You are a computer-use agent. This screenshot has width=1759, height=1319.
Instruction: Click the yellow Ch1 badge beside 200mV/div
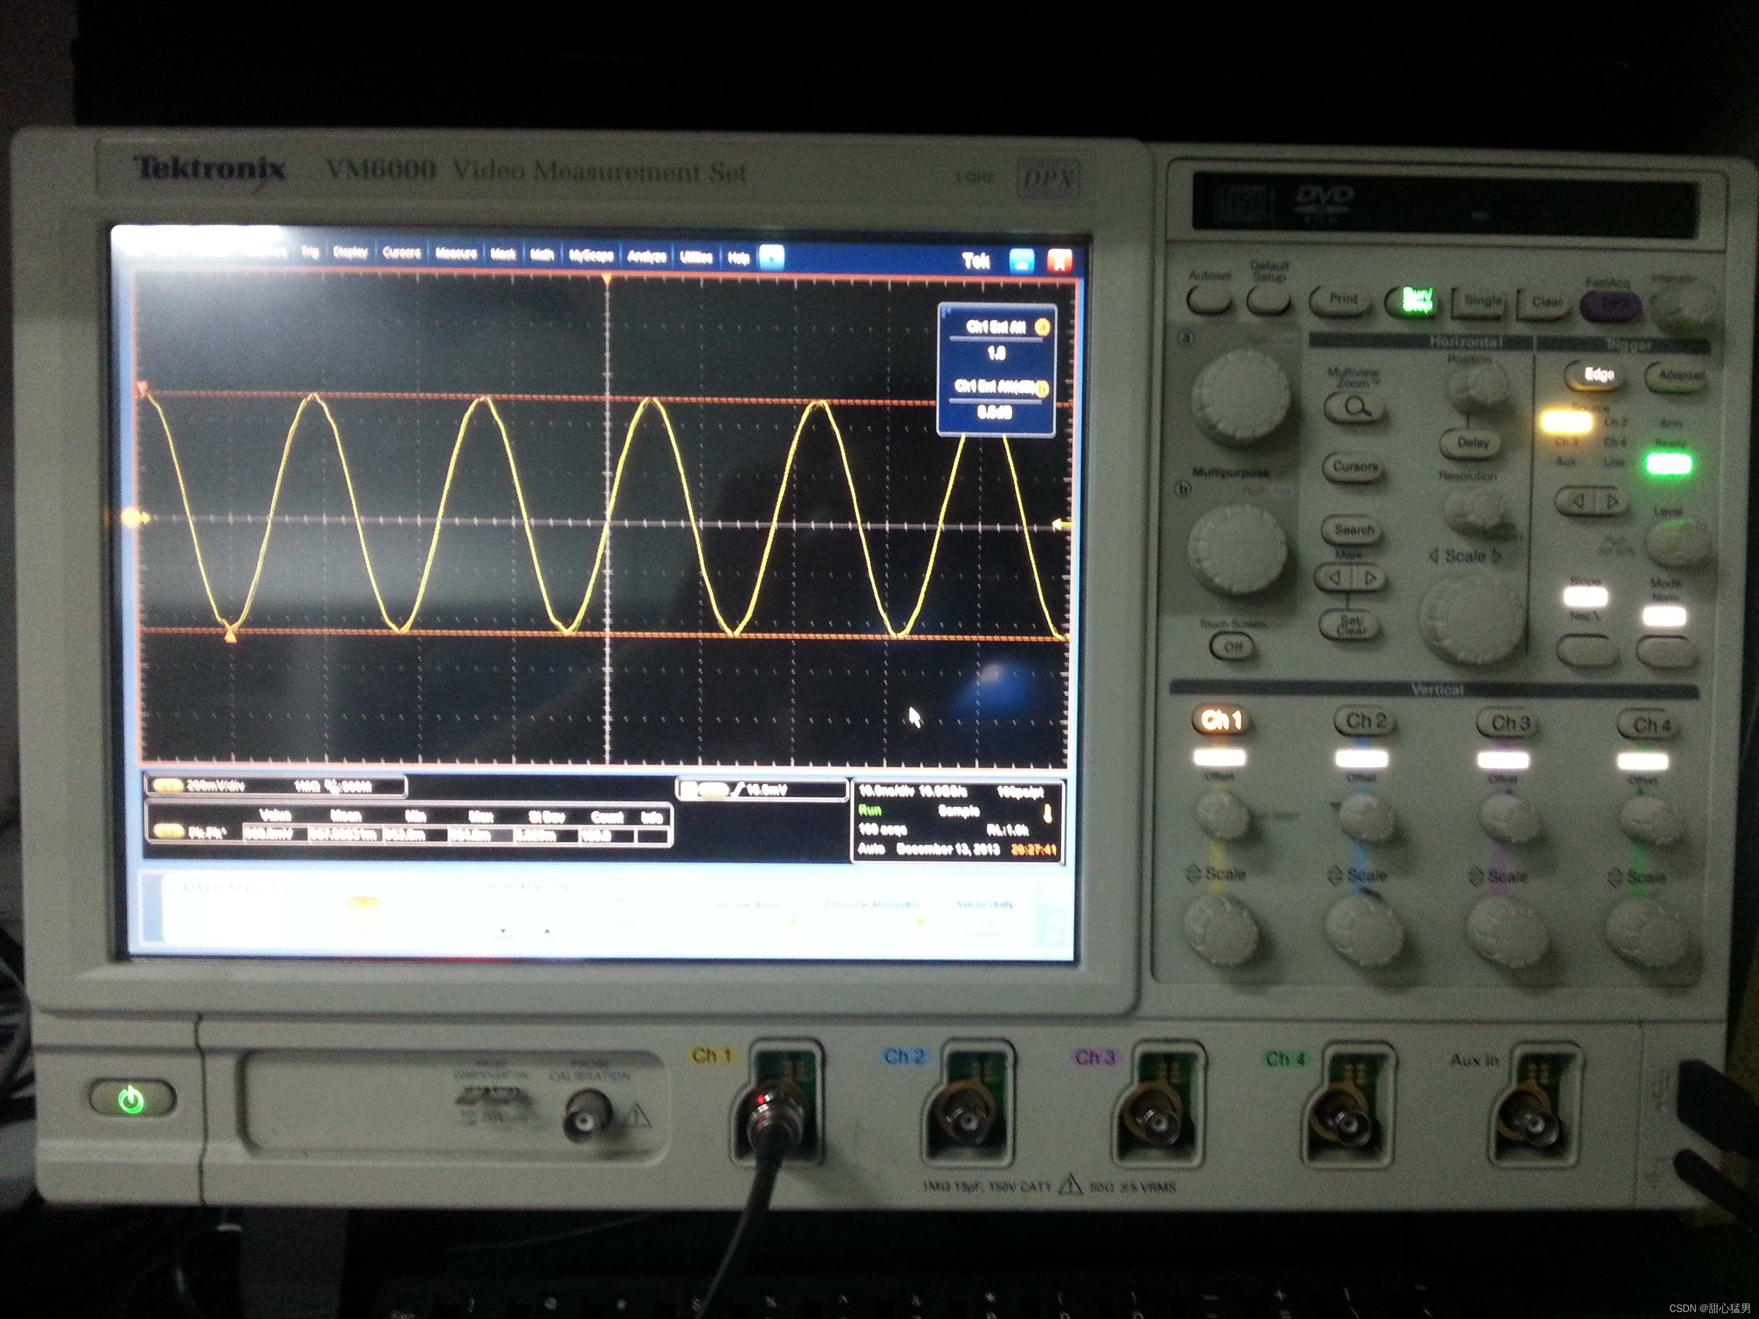pos(168,786)
